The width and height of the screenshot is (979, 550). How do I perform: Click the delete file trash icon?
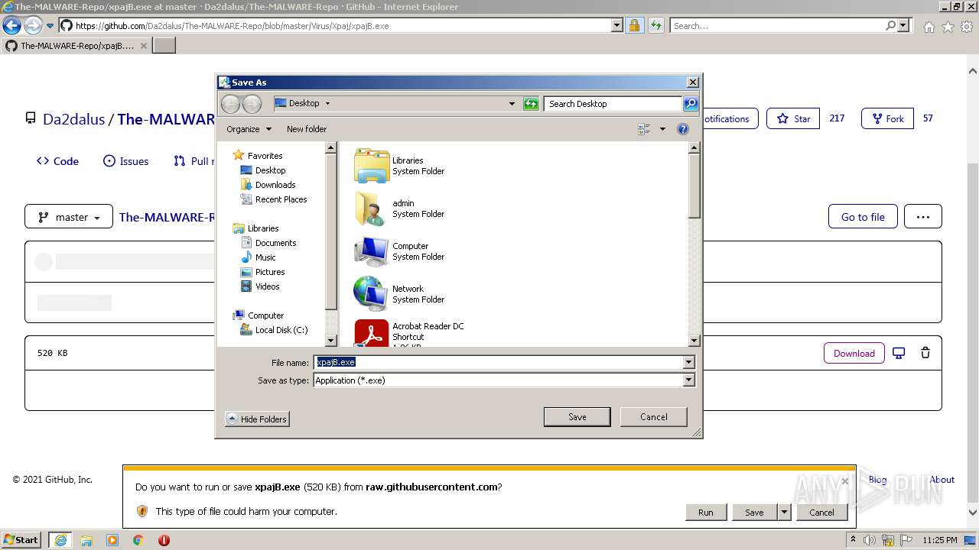pos(925,353)
